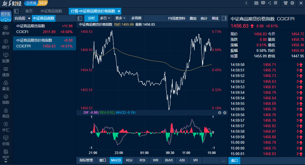The image size is (305, 165).
Task: Open the skin theme shirt icon
Action: pyautogui.click(x=285, y=3)
